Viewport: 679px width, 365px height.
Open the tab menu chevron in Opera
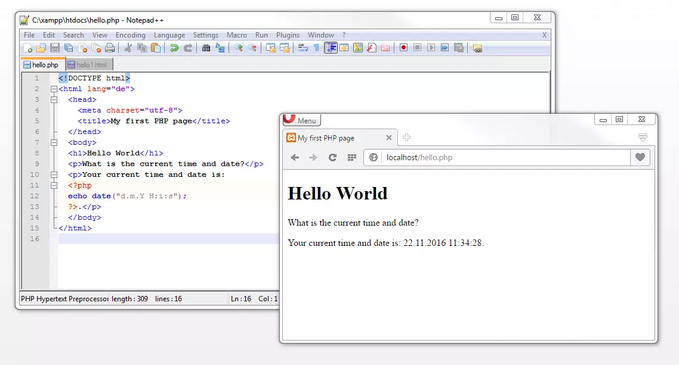click(x=643, y=137)
